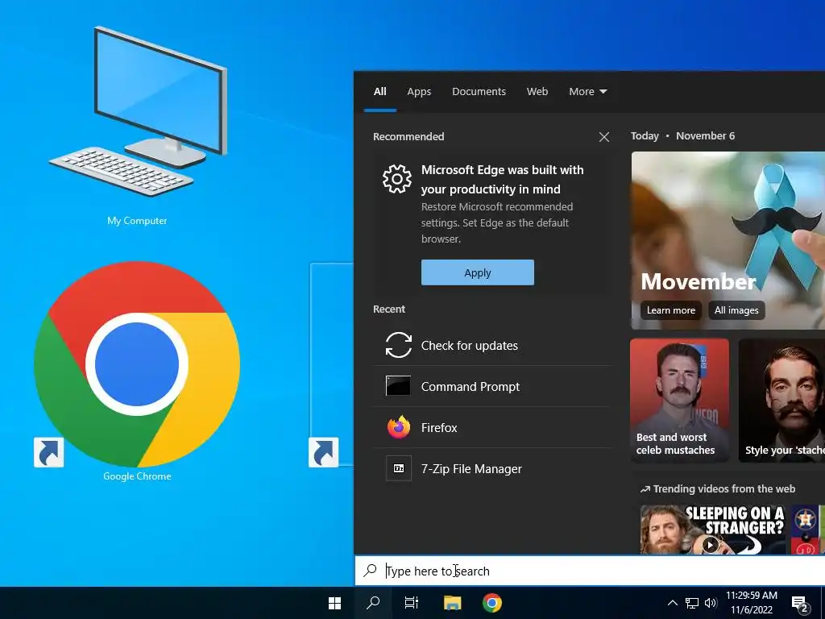Open the notification center icon
Viewport: 825px width, 619px height.
(x=800, y=604)
